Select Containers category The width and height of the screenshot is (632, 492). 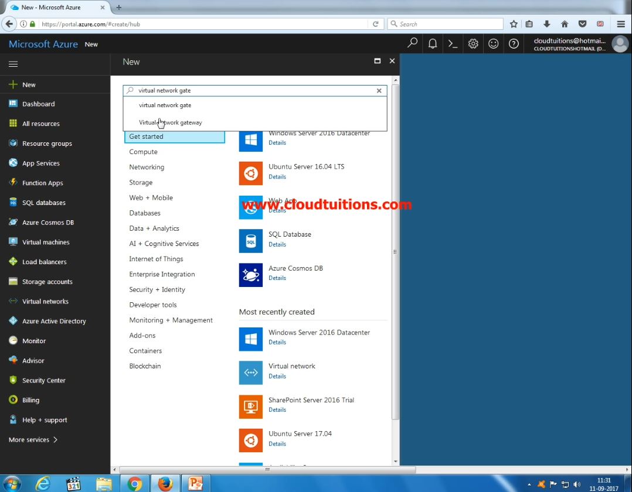(x=145, y=351)
